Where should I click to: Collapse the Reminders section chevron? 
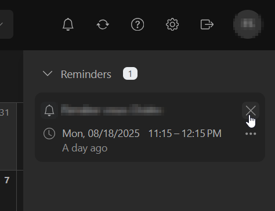[x=48, y=73]
